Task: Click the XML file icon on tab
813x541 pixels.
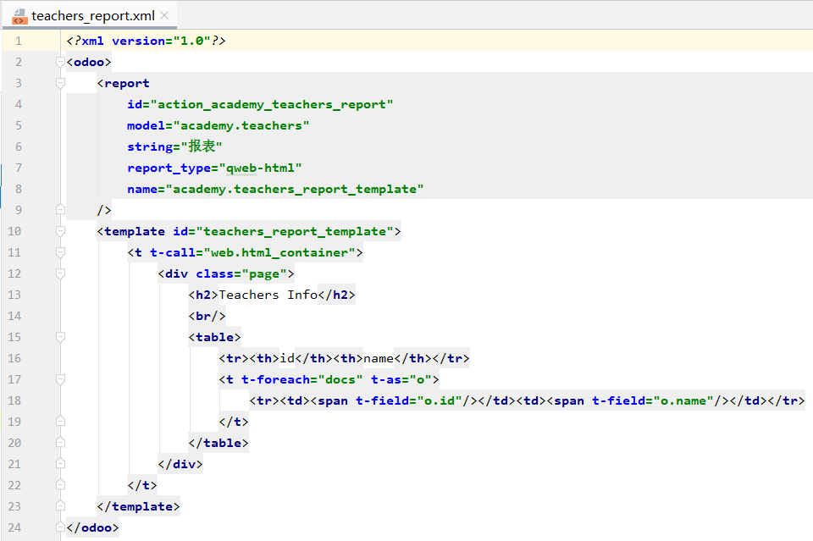Action: [x=19, y=16]
